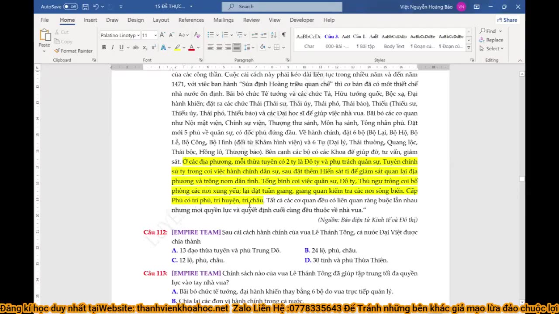Apply subscript formatting
The image size is (559, 314).
coord(145,48)
